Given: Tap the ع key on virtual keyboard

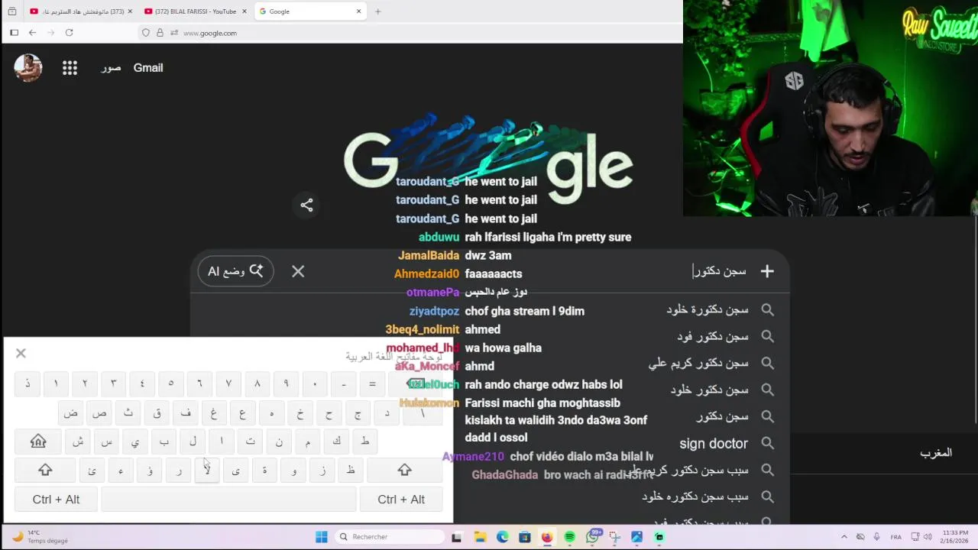Looking at the screenshot, I should pyautogui.click(x=242, y=413).
